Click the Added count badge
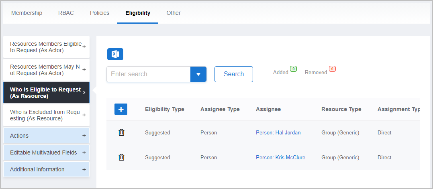Image resolution: width=433 pixels, height=189 pixels. [293, 69]
